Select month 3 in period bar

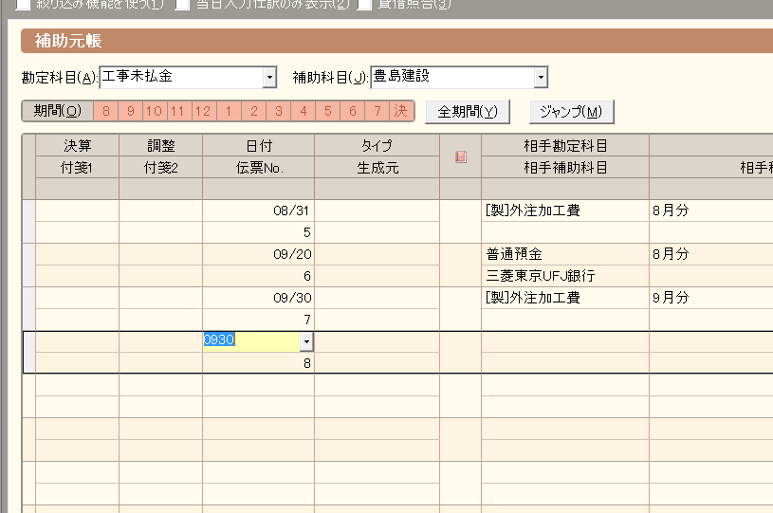[x=278, y=112]
